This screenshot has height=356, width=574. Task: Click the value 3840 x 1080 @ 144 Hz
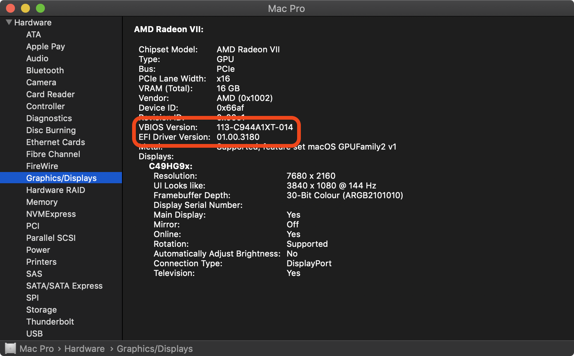332,185
